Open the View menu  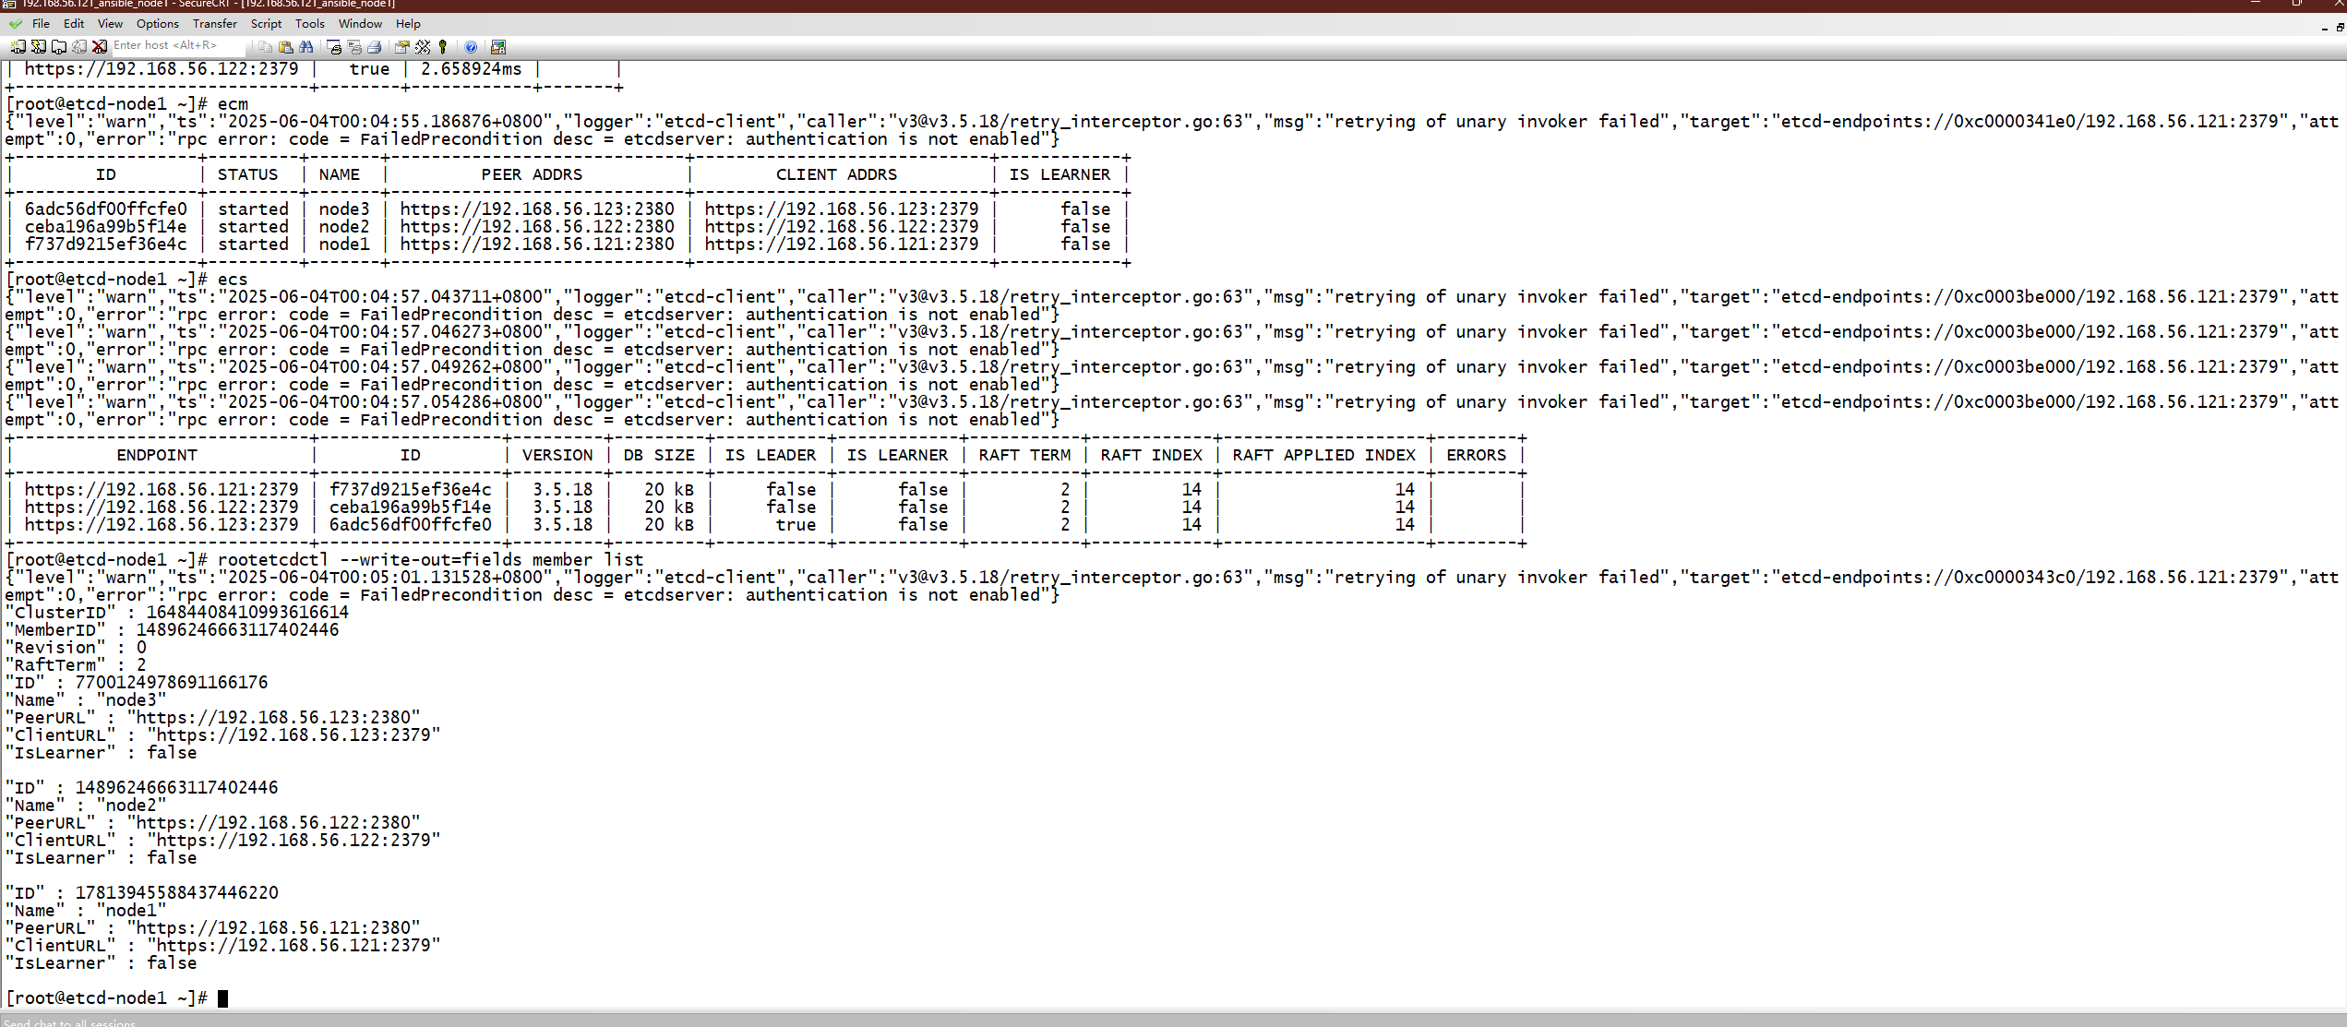(x=110, y=24)
